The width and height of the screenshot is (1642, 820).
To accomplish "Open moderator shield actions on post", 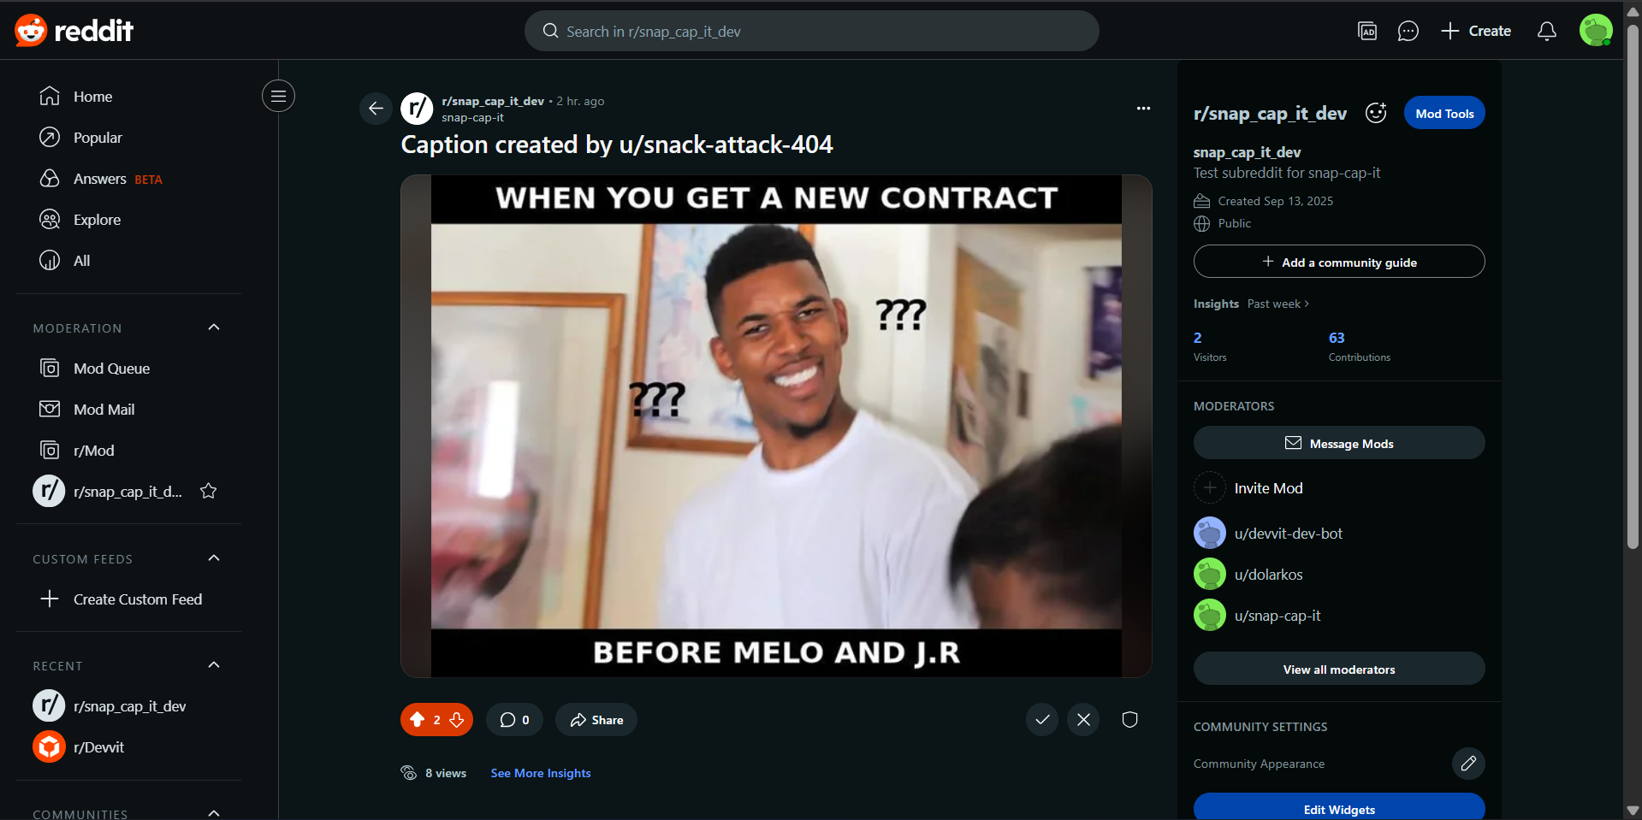I will point(1129,720).
